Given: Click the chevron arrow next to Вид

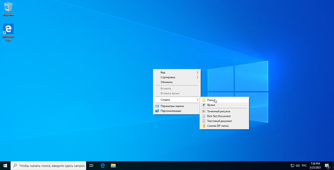Looking at the screenshot, I should point(198,72).
